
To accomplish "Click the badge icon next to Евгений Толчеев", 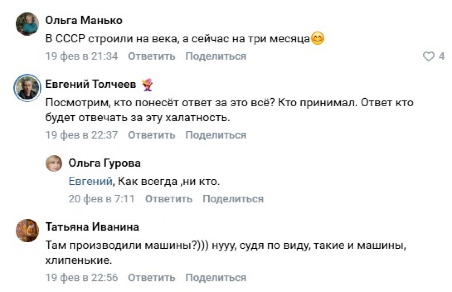I will (147, 85).
